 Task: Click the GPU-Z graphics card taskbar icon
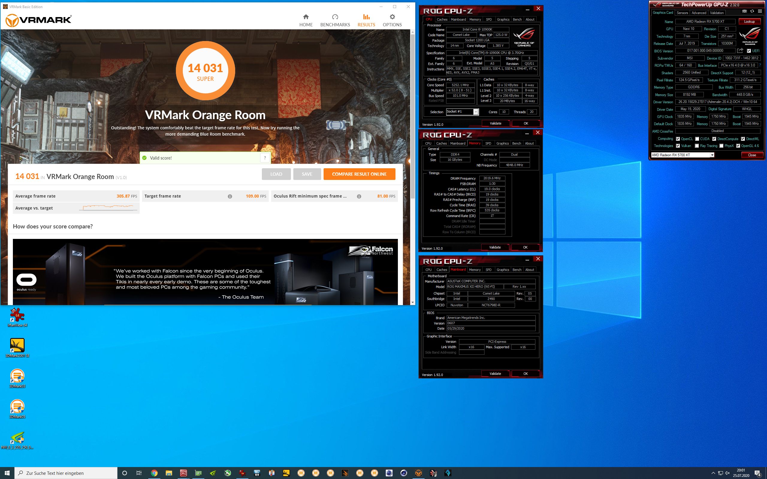coord(198,473)
